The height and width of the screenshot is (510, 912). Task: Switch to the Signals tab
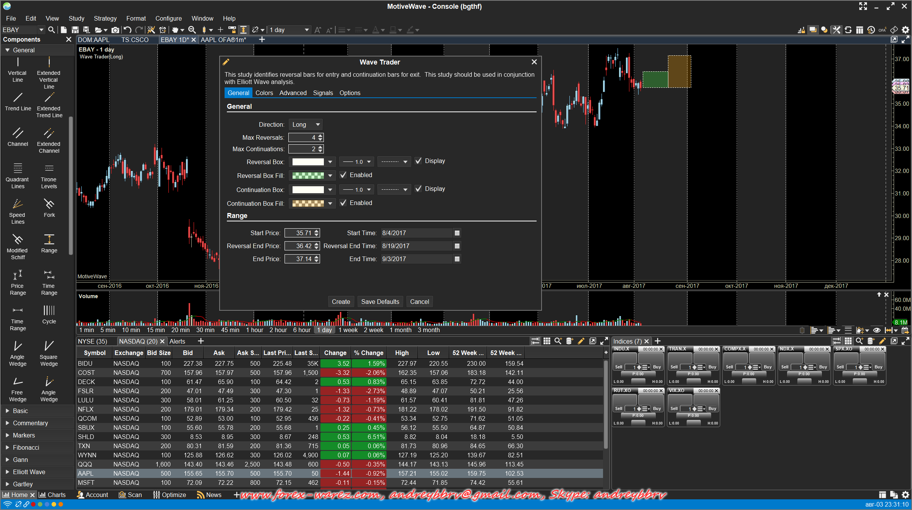(x=323, y=93)
